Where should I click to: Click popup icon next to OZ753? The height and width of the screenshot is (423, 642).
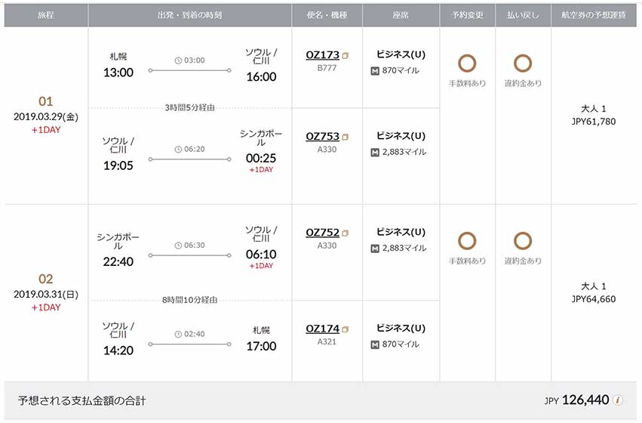(x=346, y=137)
